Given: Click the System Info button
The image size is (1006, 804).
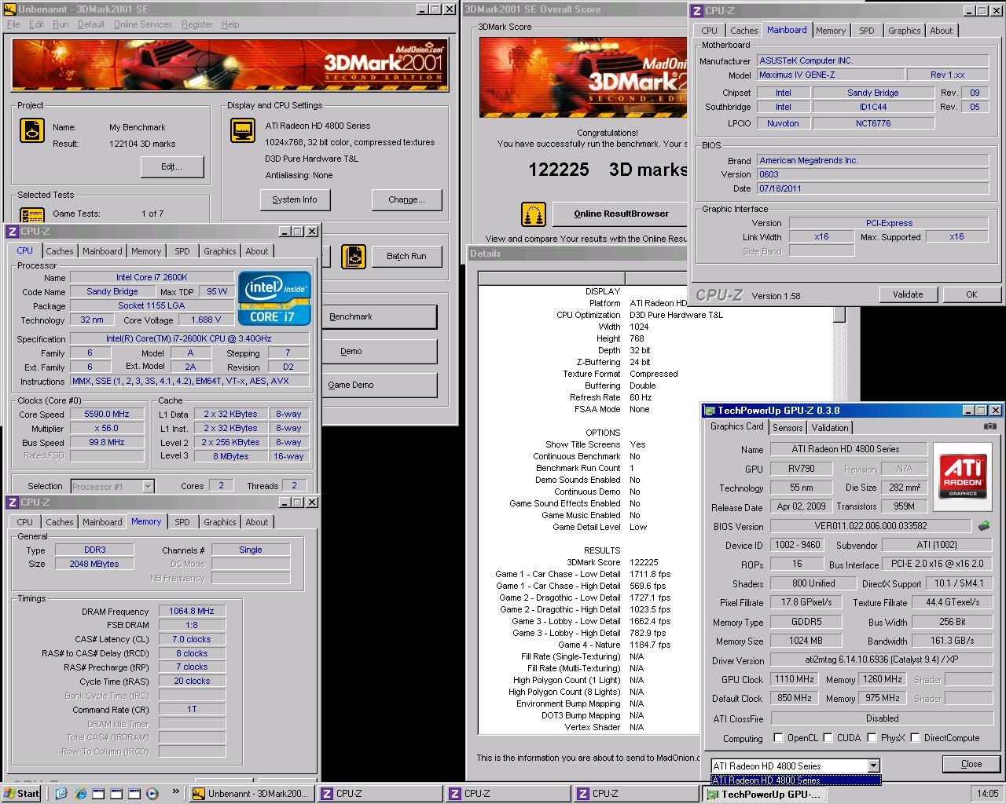Looking at the screenshot, I should [295, 199].
